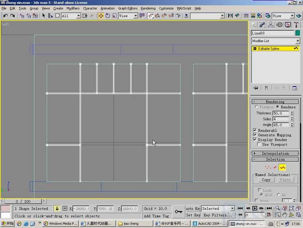Click the Set Key button
Image resolution: width=303 pixels, height=228 pixels.
[193, 215]
